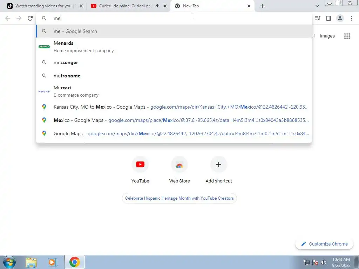
Task: Open the Google apps grid icon
Action: tap(347, 36)
